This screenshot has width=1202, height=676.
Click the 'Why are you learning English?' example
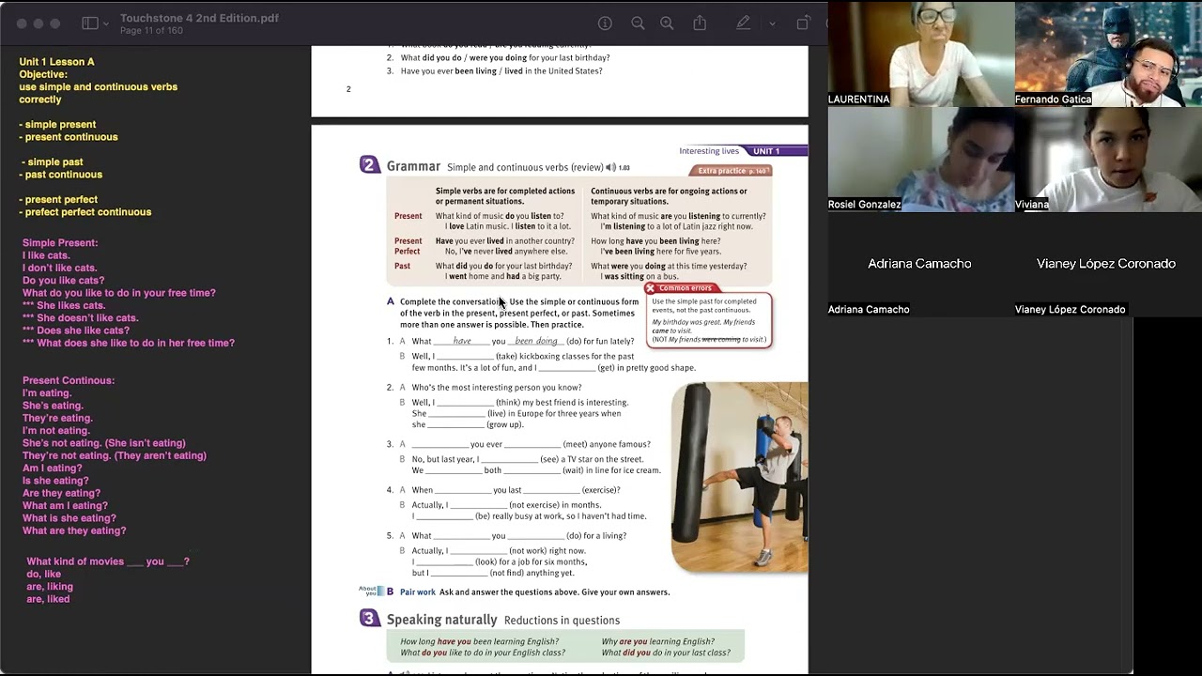tap(657, 641)
